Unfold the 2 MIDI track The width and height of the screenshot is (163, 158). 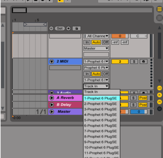click(52, 61)
